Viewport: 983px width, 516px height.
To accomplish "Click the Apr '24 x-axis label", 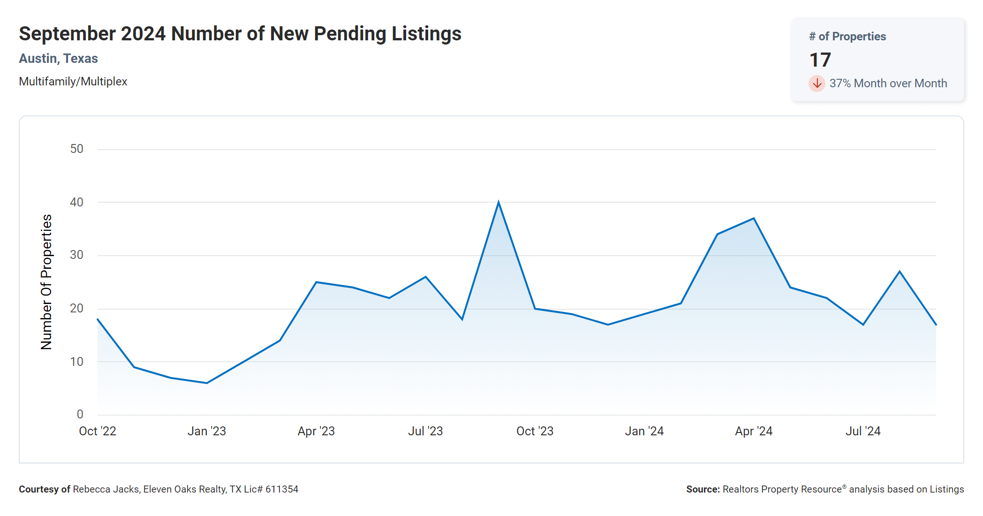I will 754,431.
